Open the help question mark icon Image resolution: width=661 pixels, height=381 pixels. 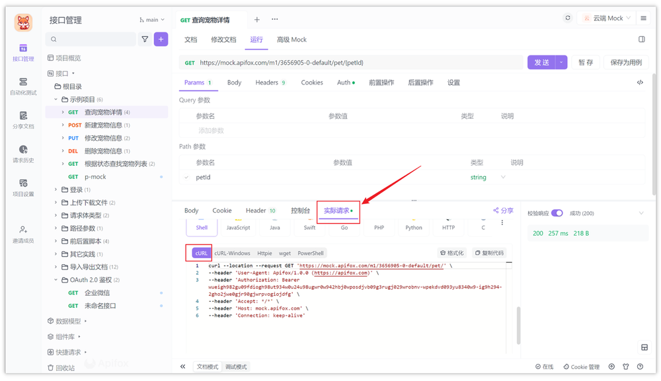640,366
